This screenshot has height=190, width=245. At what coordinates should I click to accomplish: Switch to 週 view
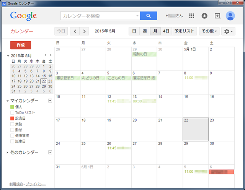144,31
